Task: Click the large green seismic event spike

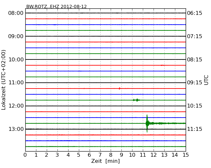Action: tap(147, 123)
